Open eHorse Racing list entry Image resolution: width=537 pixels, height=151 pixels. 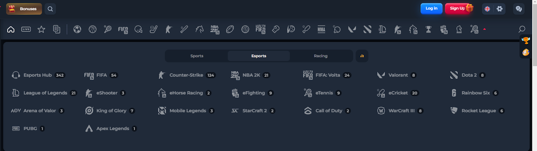pos(184,93)
